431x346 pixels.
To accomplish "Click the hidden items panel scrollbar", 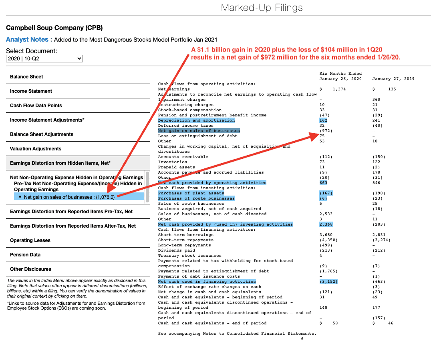I will click(x=147, y=187).
